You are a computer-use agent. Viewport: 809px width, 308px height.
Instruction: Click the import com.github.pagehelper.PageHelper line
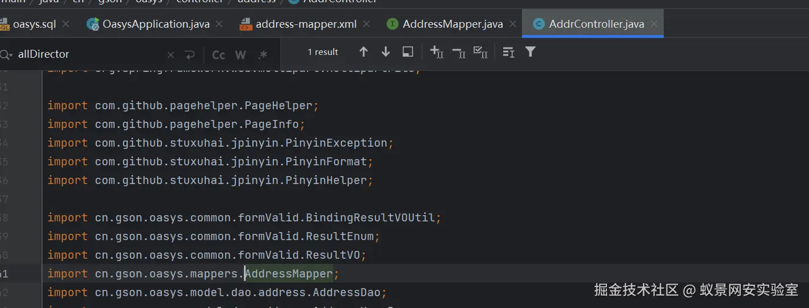(183, 105)
